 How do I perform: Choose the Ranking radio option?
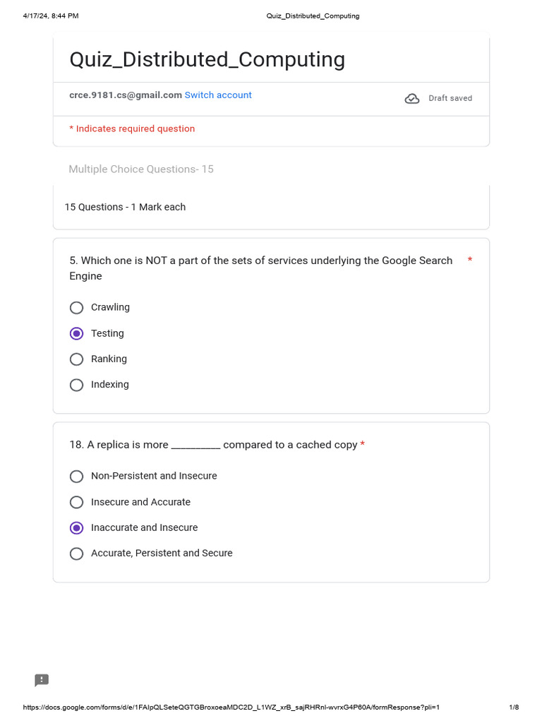(77, 359)
